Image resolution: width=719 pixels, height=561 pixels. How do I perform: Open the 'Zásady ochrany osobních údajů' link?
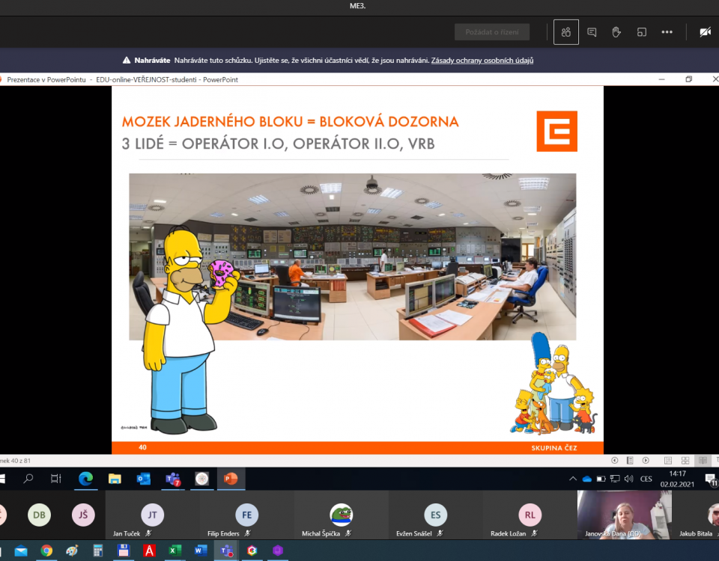tap(482, 61)
